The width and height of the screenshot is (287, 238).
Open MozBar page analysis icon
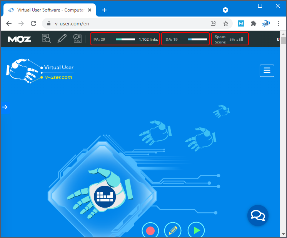pyautogui.click(x=46, y=38)
